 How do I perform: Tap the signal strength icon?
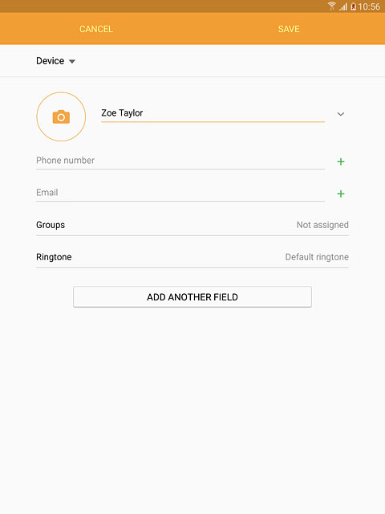[343, 6]
